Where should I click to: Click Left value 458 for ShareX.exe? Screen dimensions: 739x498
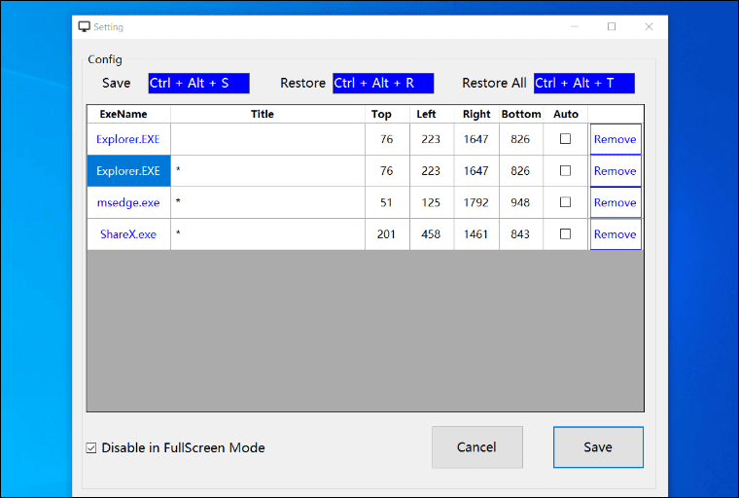coord(432,233)
